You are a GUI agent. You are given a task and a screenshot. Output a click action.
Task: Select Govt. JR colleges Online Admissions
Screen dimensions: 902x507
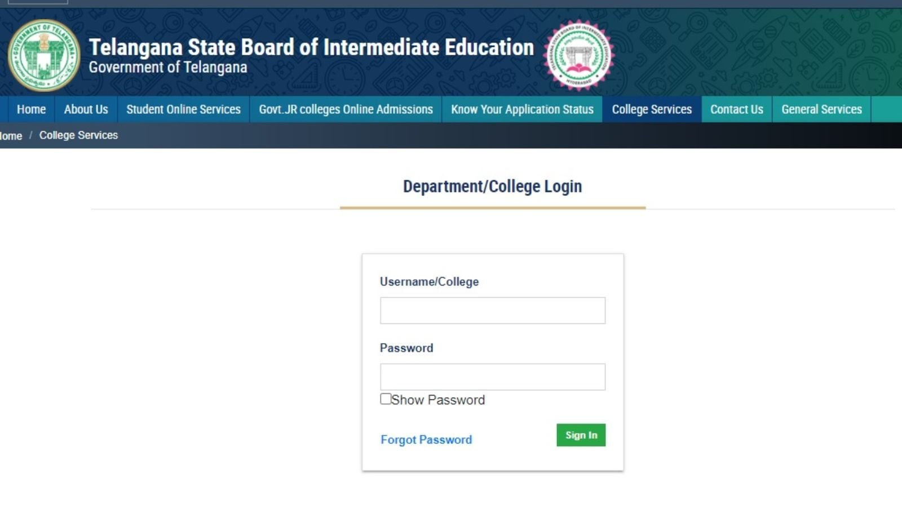pos(346,109)
